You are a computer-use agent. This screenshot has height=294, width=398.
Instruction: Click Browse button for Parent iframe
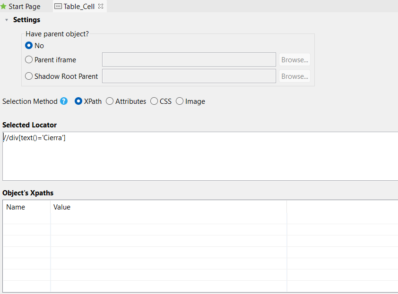pos(294,60)
